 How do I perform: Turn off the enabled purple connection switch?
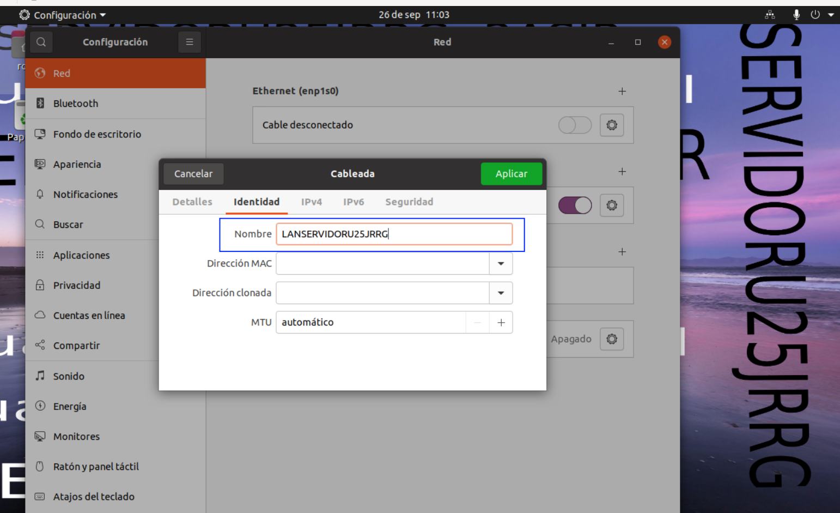[575, 206]
